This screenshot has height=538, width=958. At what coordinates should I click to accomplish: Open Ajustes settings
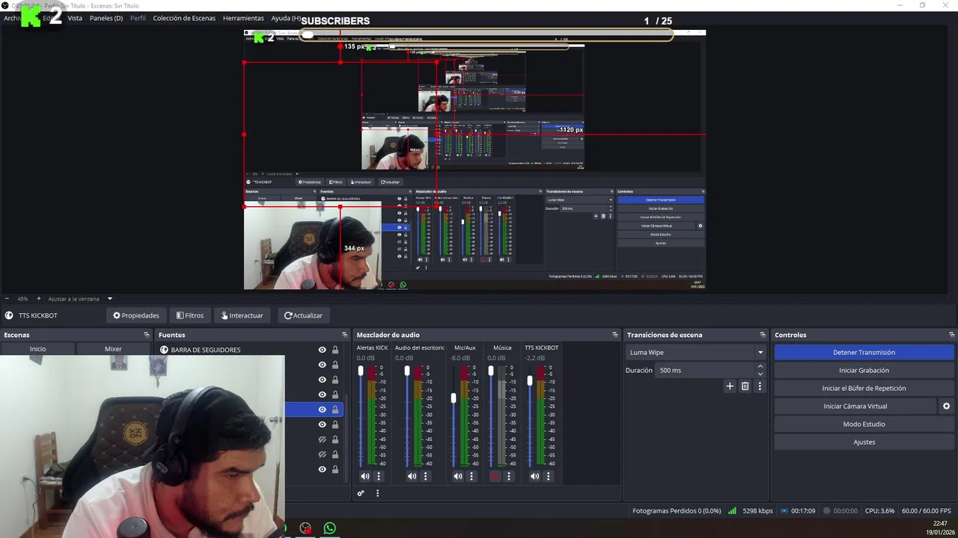coord(864,442)
